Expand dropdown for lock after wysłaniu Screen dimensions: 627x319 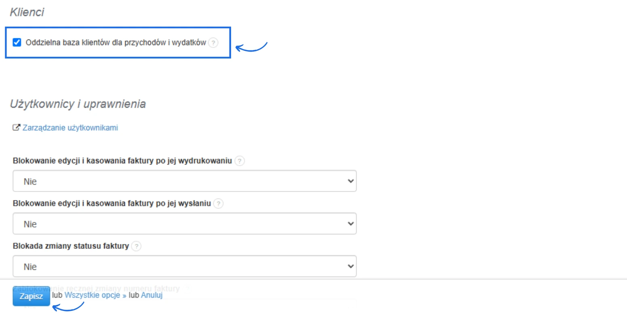pyautogui.click(x=185, y=224)
